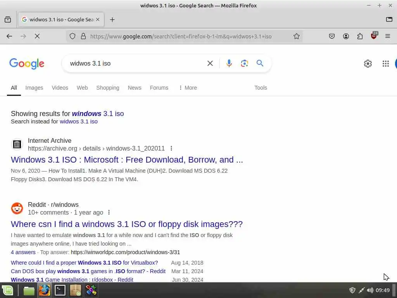Open the Extensions puzzle icon
The image size is (397, 298).
[x=360, y=36]
